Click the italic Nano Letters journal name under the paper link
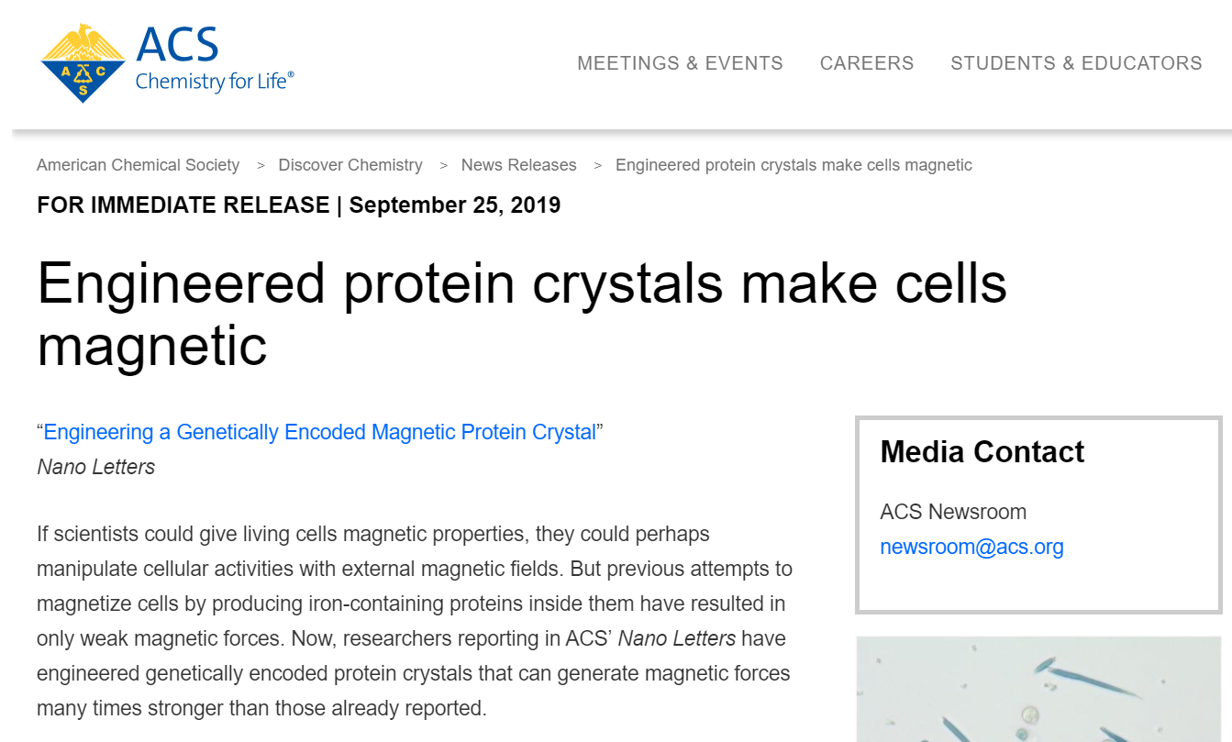Viewport: 1232px width, 742px height. [x=96, y=467]
